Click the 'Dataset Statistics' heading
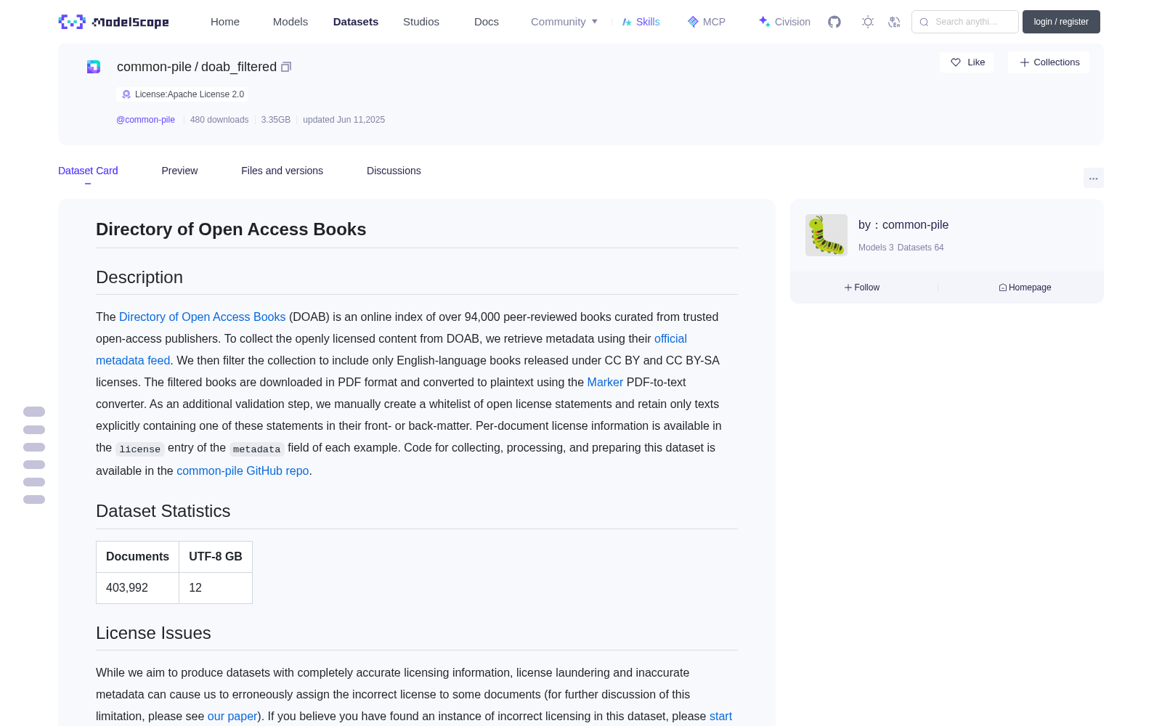The height and width of the screenshot is (726, 1162). (x=163, y=511)
